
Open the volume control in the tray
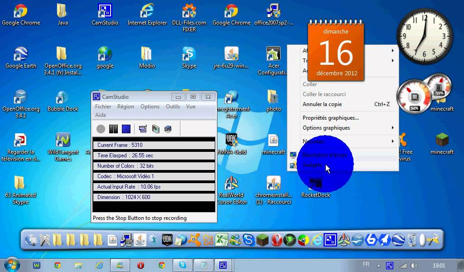[414, 266]
